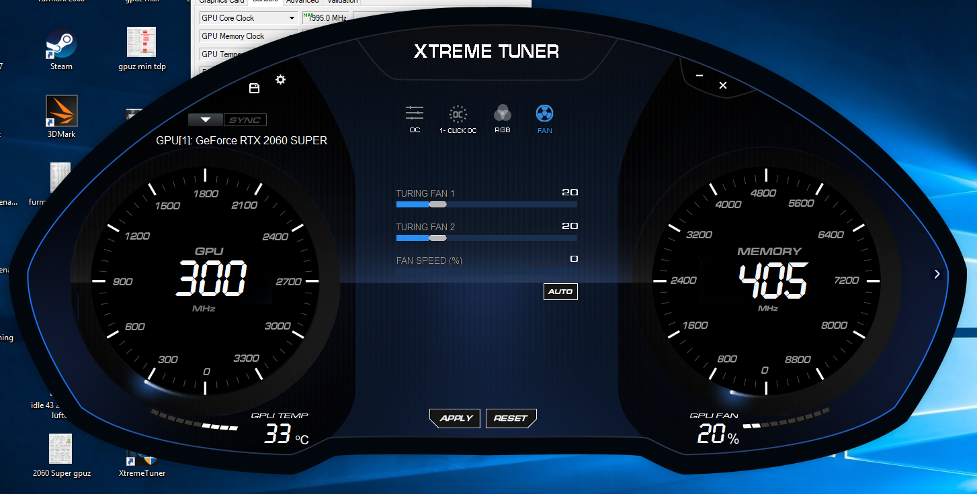Close the Xtreme Tuner window
Viewport: 977px width, 494px height.
coord(723,85)
